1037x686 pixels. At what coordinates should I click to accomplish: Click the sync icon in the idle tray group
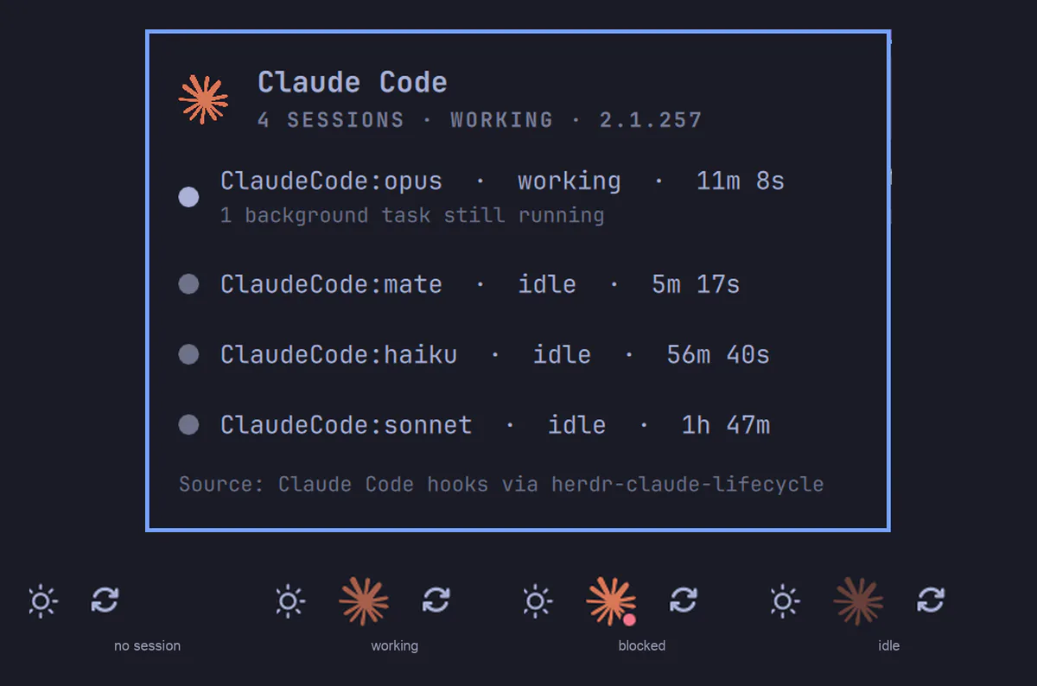tap(931, 600)
